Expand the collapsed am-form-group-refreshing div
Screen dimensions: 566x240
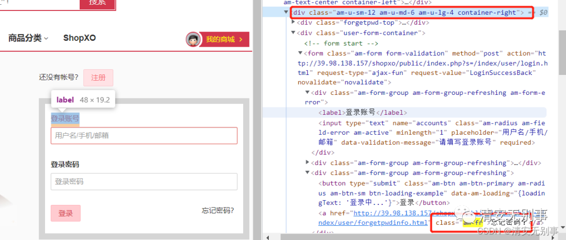click(308, 162)
